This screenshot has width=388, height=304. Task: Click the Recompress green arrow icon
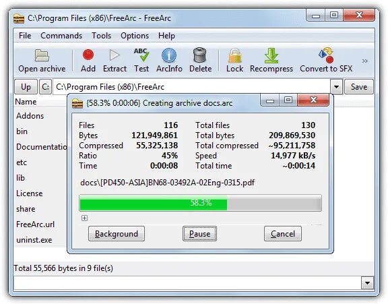point(271,55)
